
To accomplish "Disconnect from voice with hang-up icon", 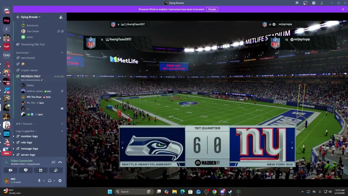I will coord(60,162).
